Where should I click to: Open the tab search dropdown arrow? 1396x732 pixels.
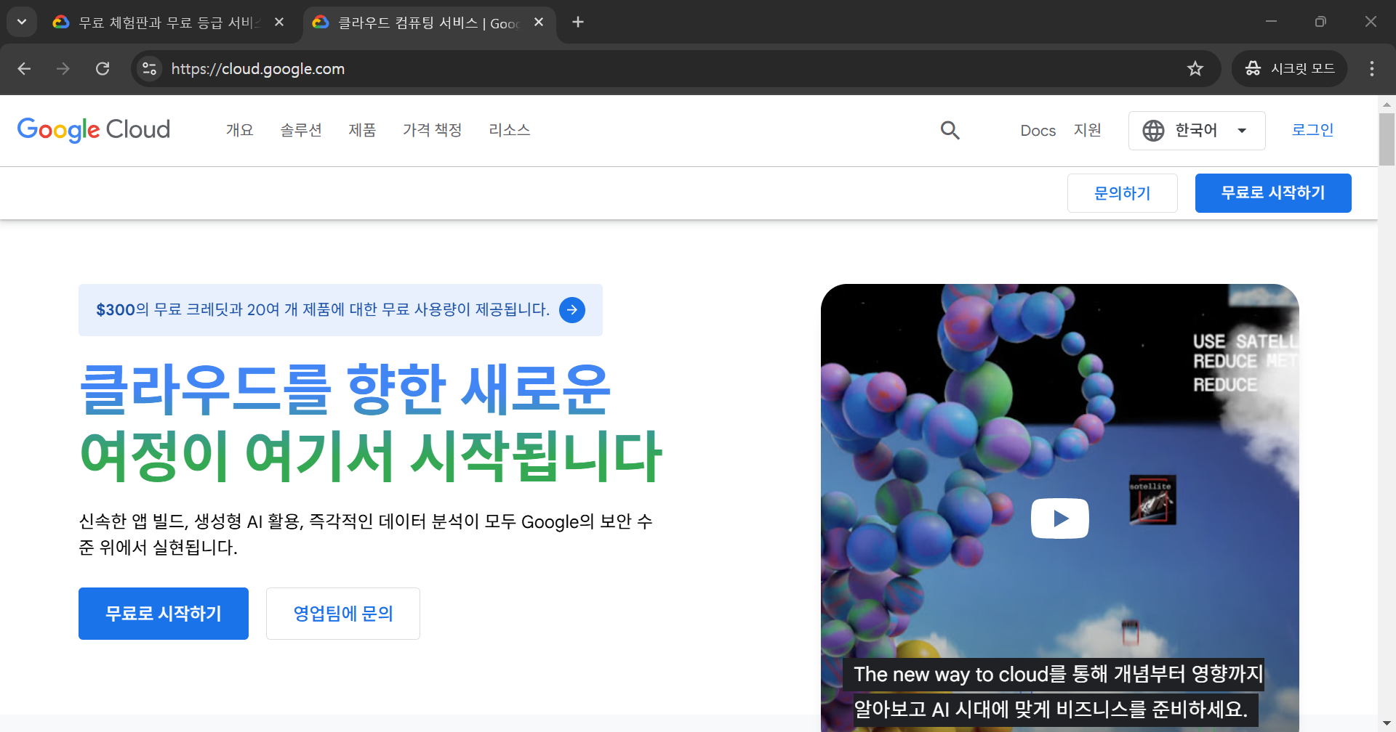pos(22,22)
